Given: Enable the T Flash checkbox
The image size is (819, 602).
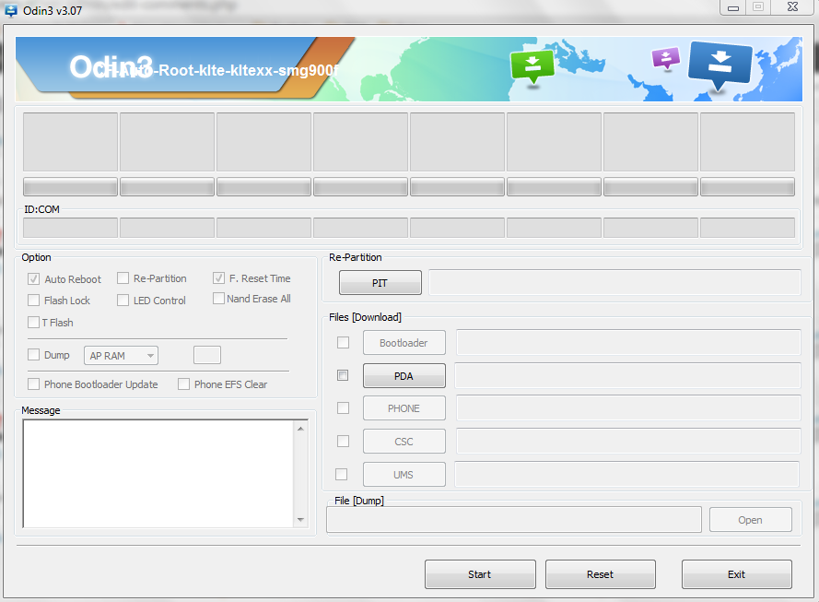Looking at the screenshot, I should click(x=33, y=323).
